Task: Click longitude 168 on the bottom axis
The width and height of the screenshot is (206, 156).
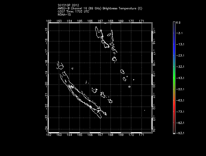Action: [111, 135]
